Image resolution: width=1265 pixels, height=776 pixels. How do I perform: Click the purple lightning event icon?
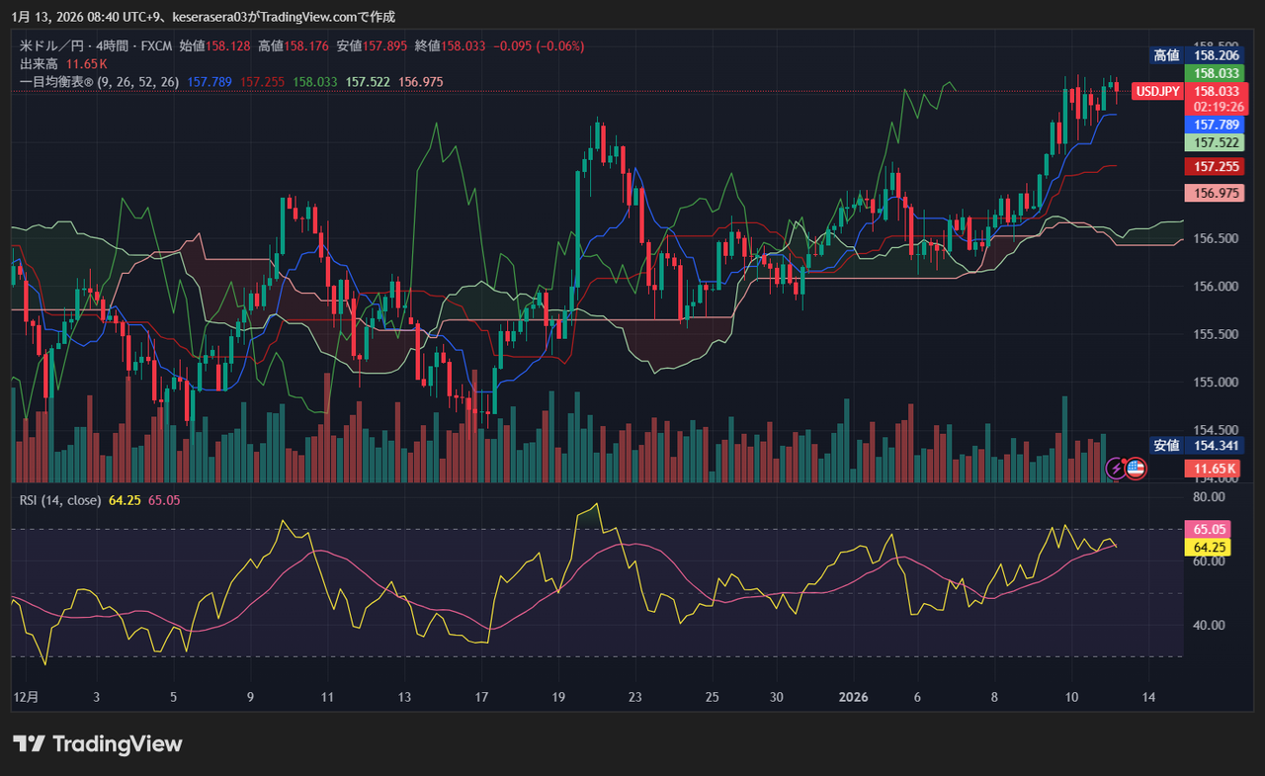1117,469
